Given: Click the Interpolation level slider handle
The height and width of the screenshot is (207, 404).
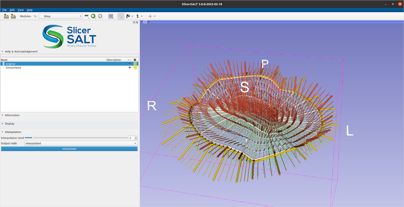Looking at the screenshot, I should pos(33,138).
